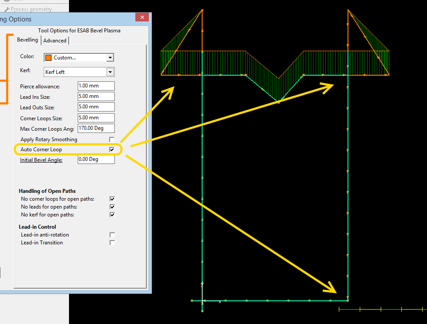Click the Lead Ins Size input field
Viewport: 427px width, 324px height.
pos(96,96)
